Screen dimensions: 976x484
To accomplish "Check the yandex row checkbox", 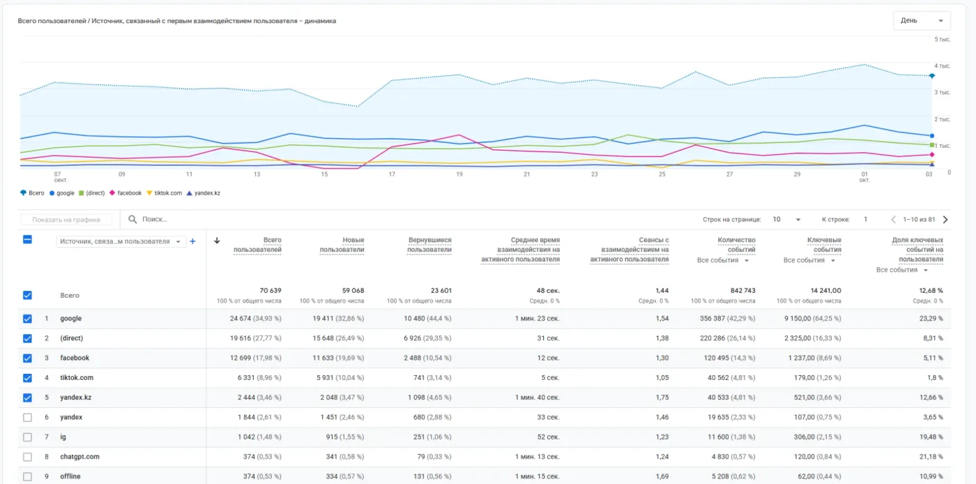I will click(x=27, y=417).
